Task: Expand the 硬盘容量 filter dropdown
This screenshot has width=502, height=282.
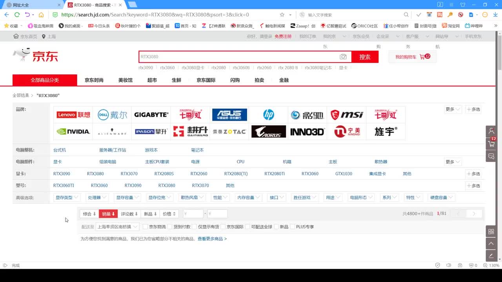Action: (441, 197)
